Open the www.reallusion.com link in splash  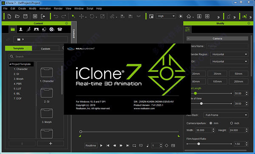144,108
